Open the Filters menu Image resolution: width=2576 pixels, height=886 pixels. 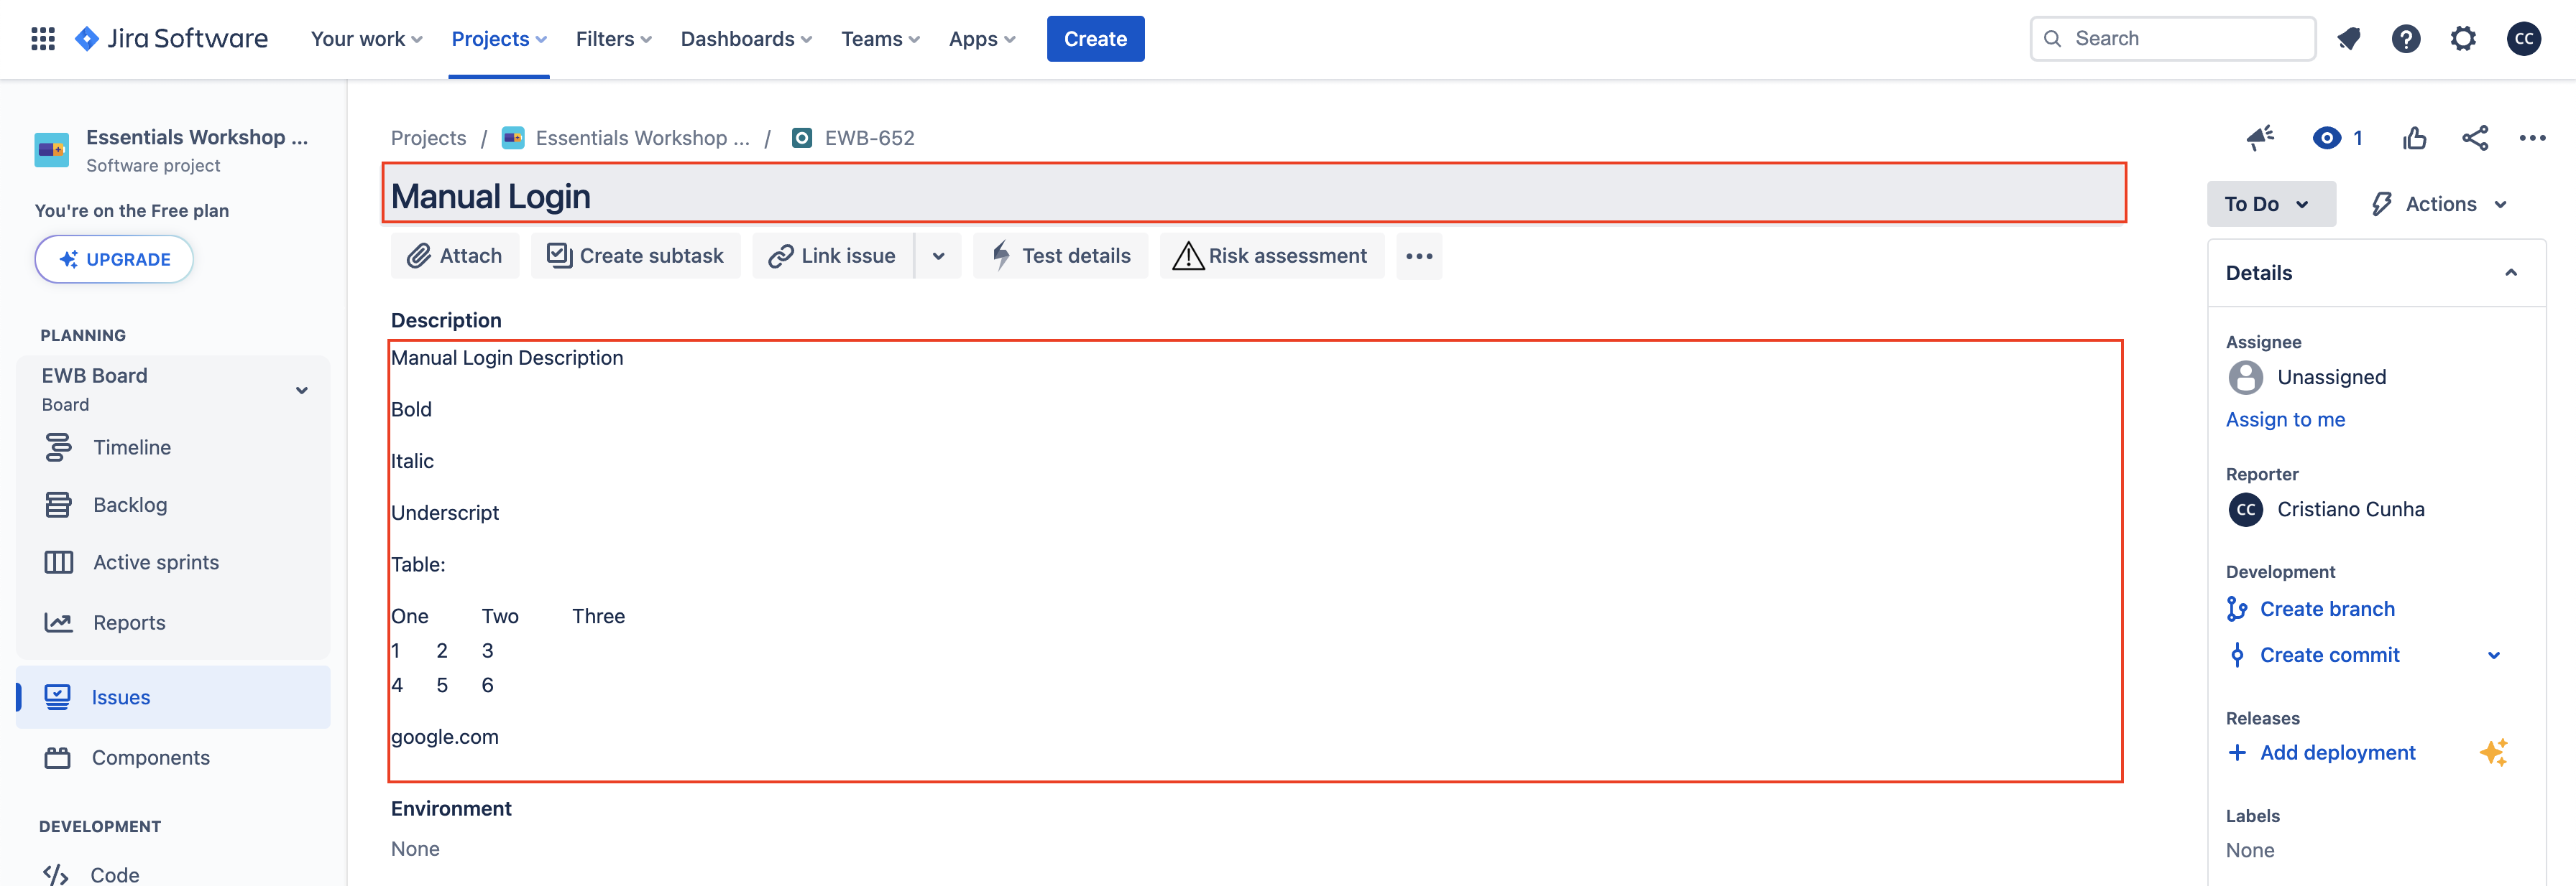point(613,39)
